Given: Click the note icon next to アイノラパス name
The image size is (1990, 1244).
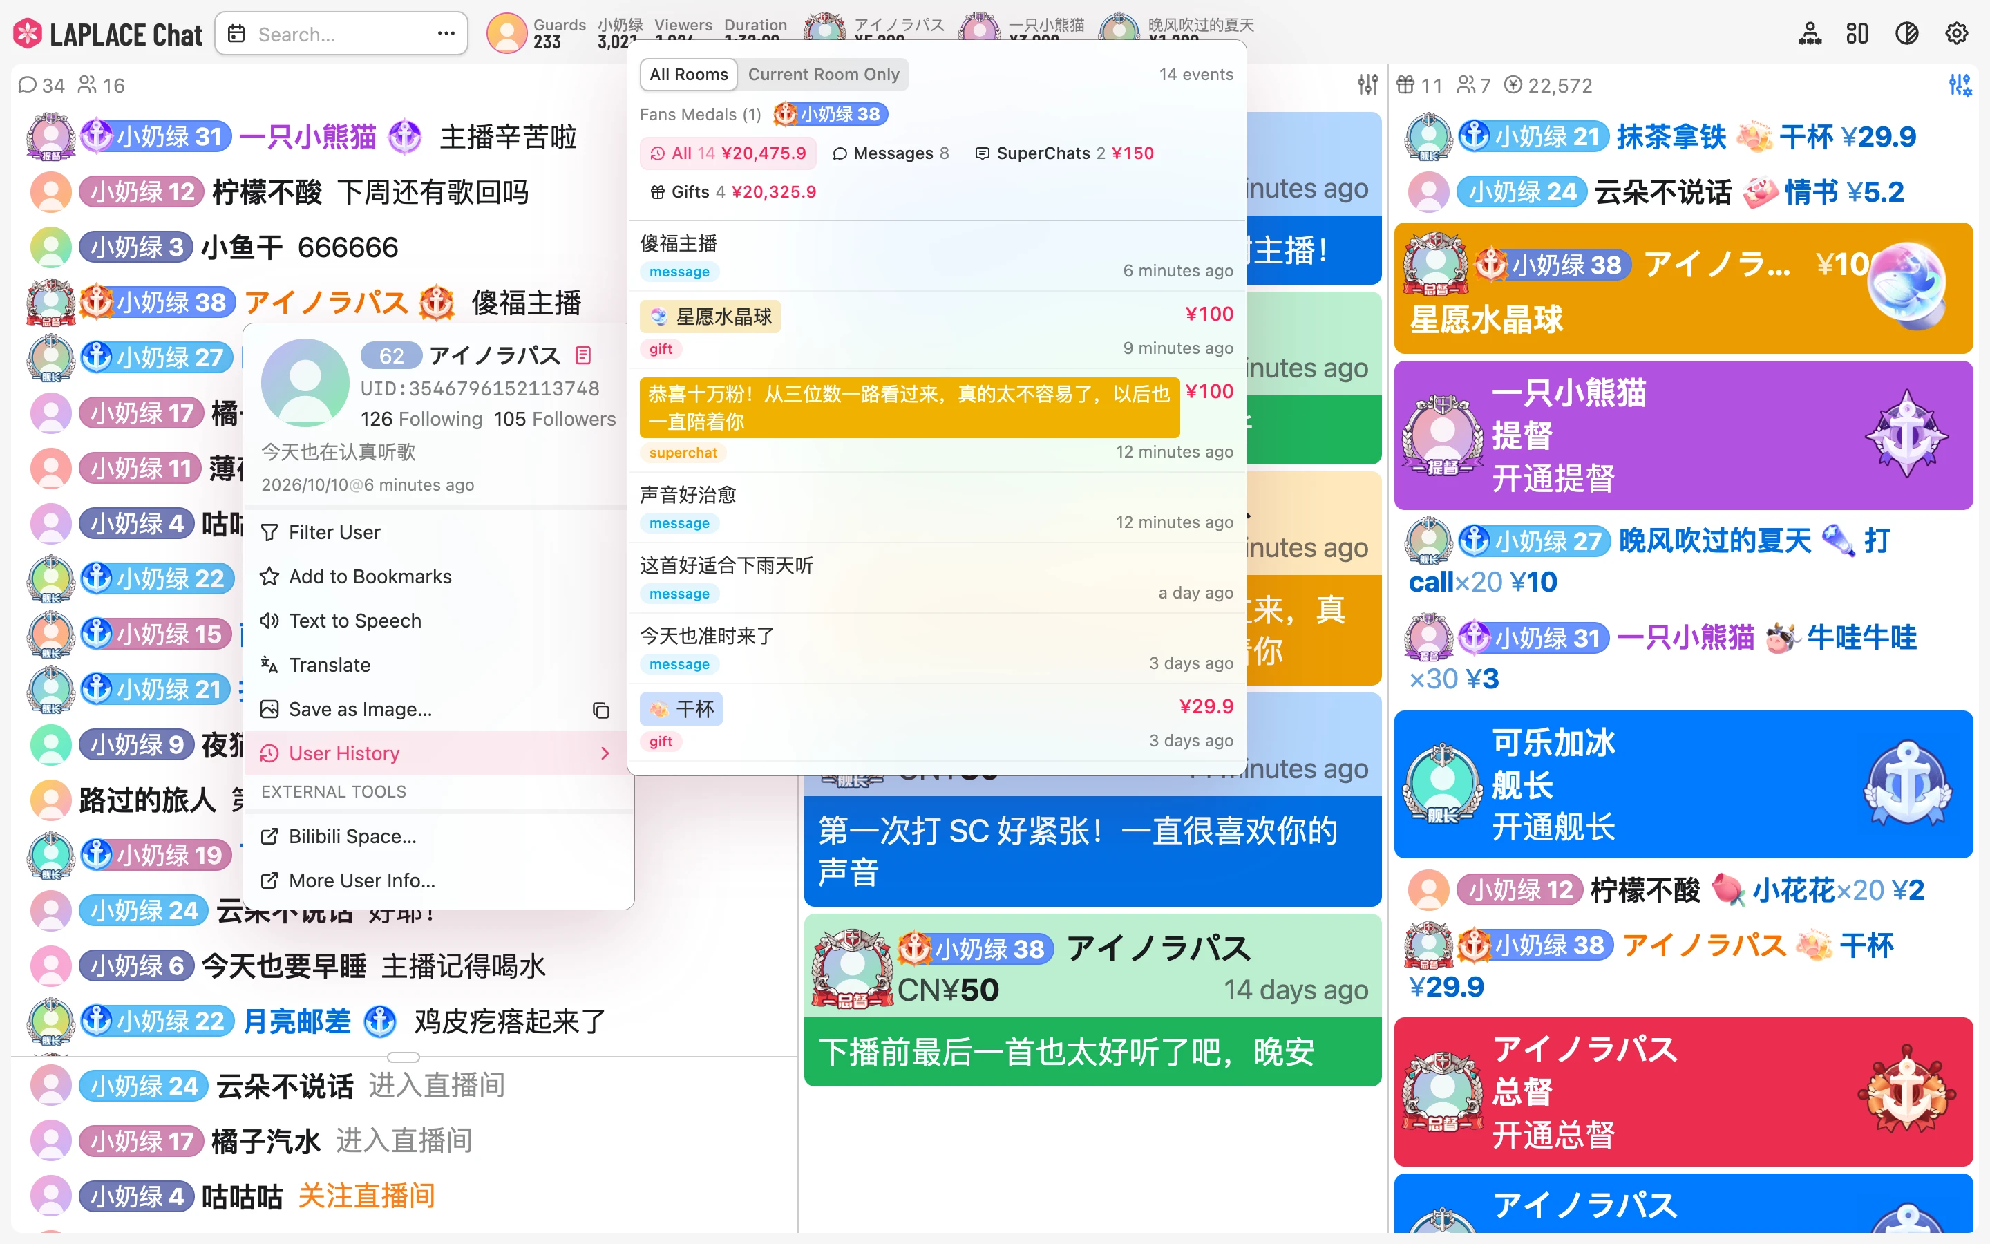Looking at the screenshot, I should click(x=583, y=355).
